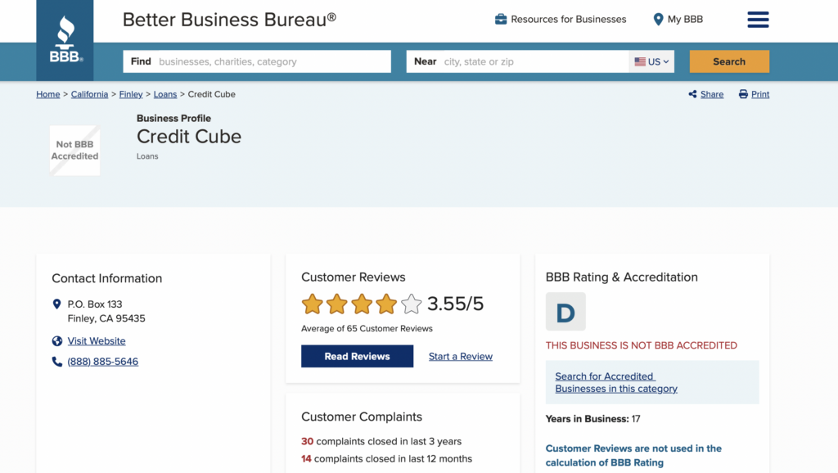Viewport: 838px width, 473px height.
Task: Click the Print printer icon
Action: [743, 94]
